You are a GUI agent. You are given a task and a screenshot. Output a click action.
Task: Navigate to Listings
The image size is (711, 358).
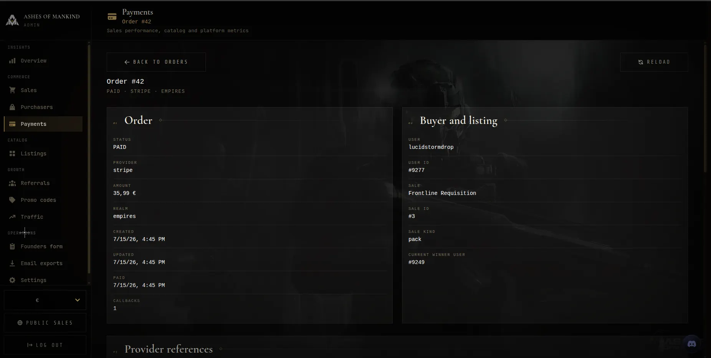coord(43,153)
